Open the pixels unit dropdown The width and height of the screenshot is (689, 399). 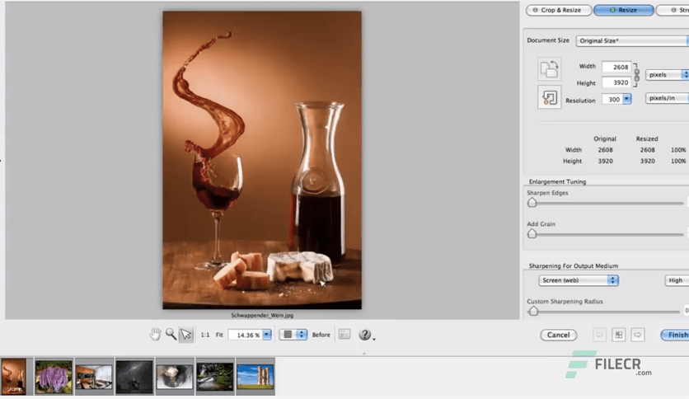pos(667,75)
